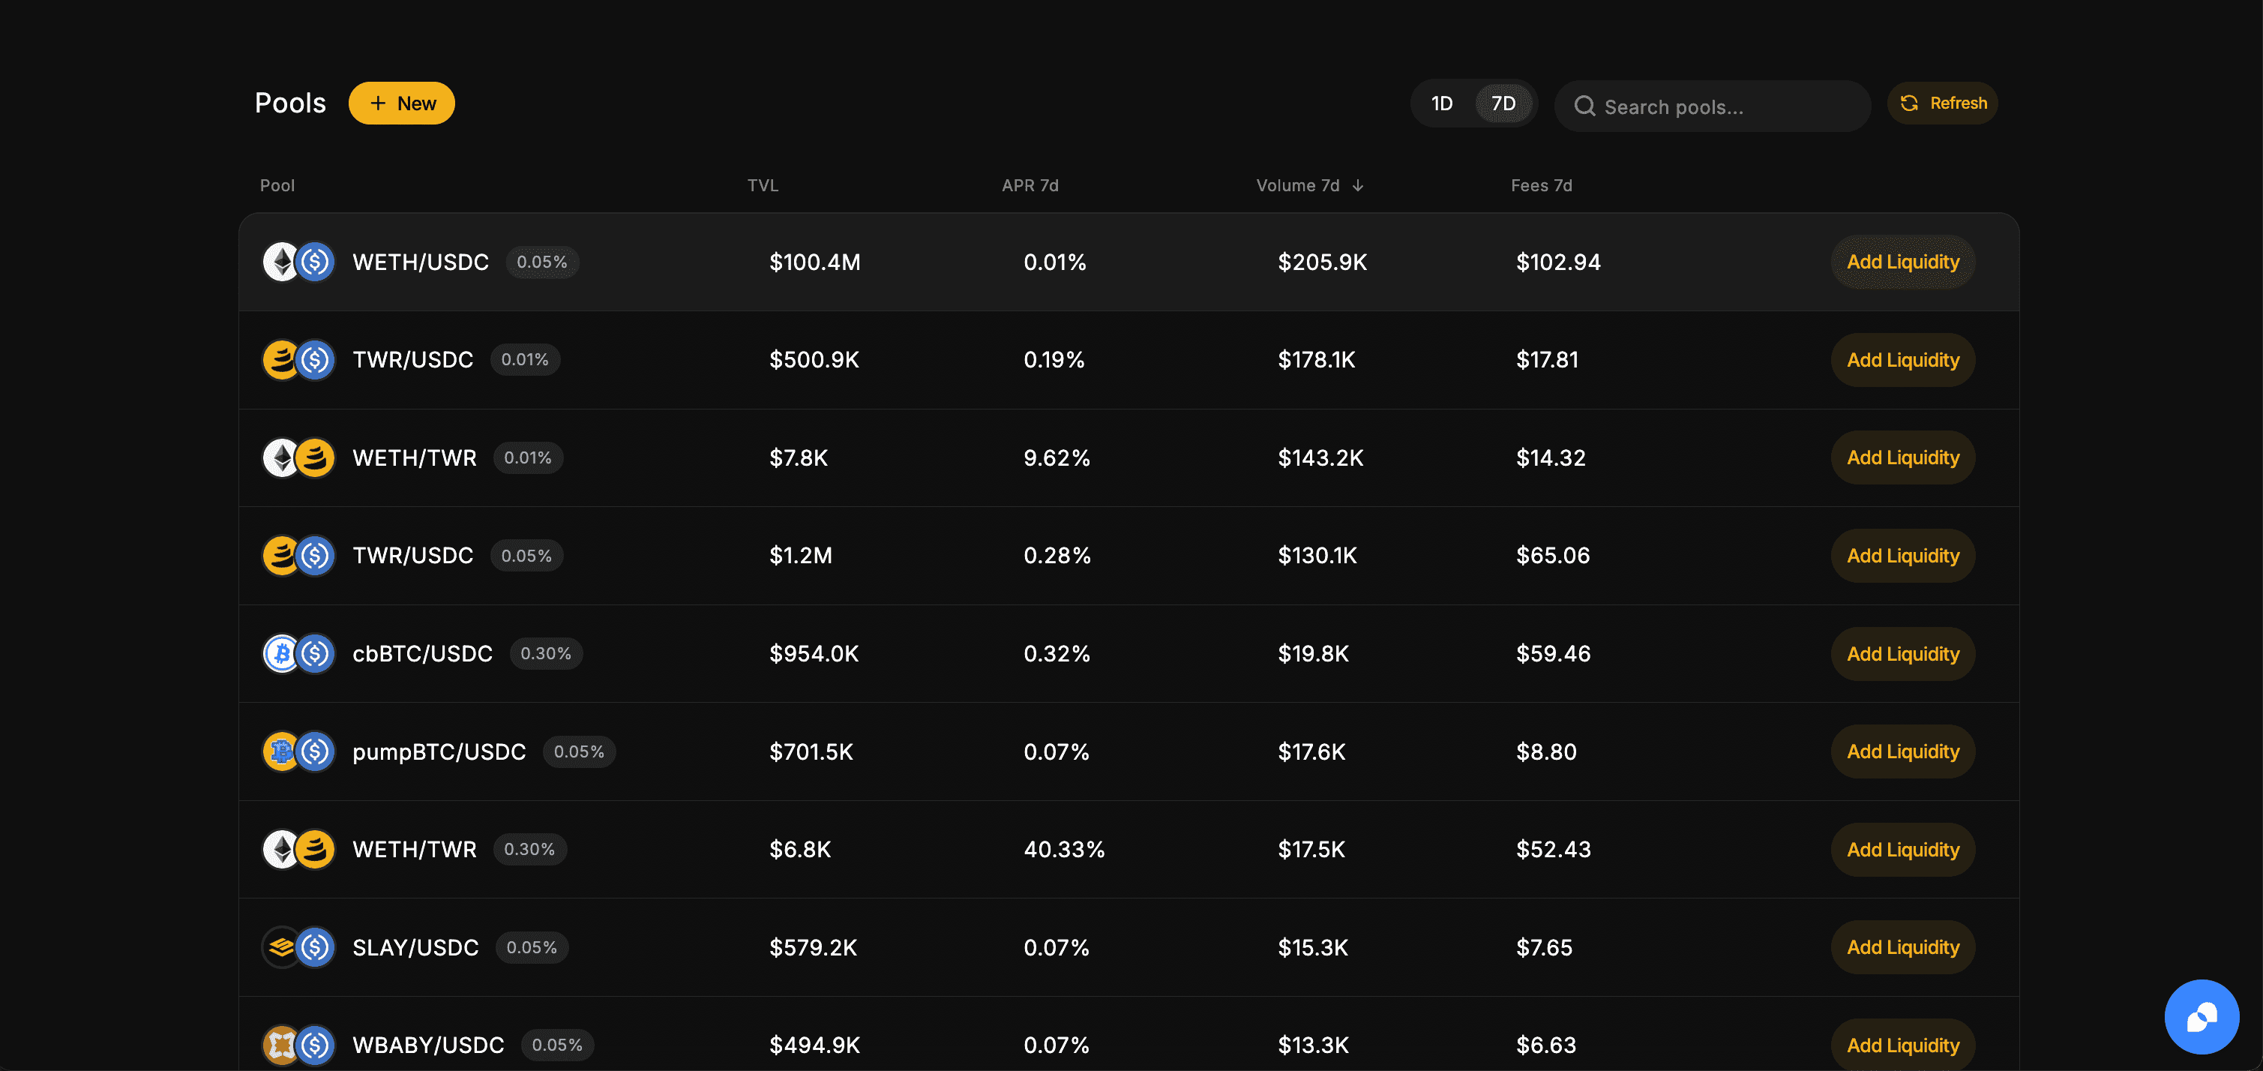Click the SLAY/USDC token pair icon
Screen dimensions: 2263x1071
(x=298, y=947)
